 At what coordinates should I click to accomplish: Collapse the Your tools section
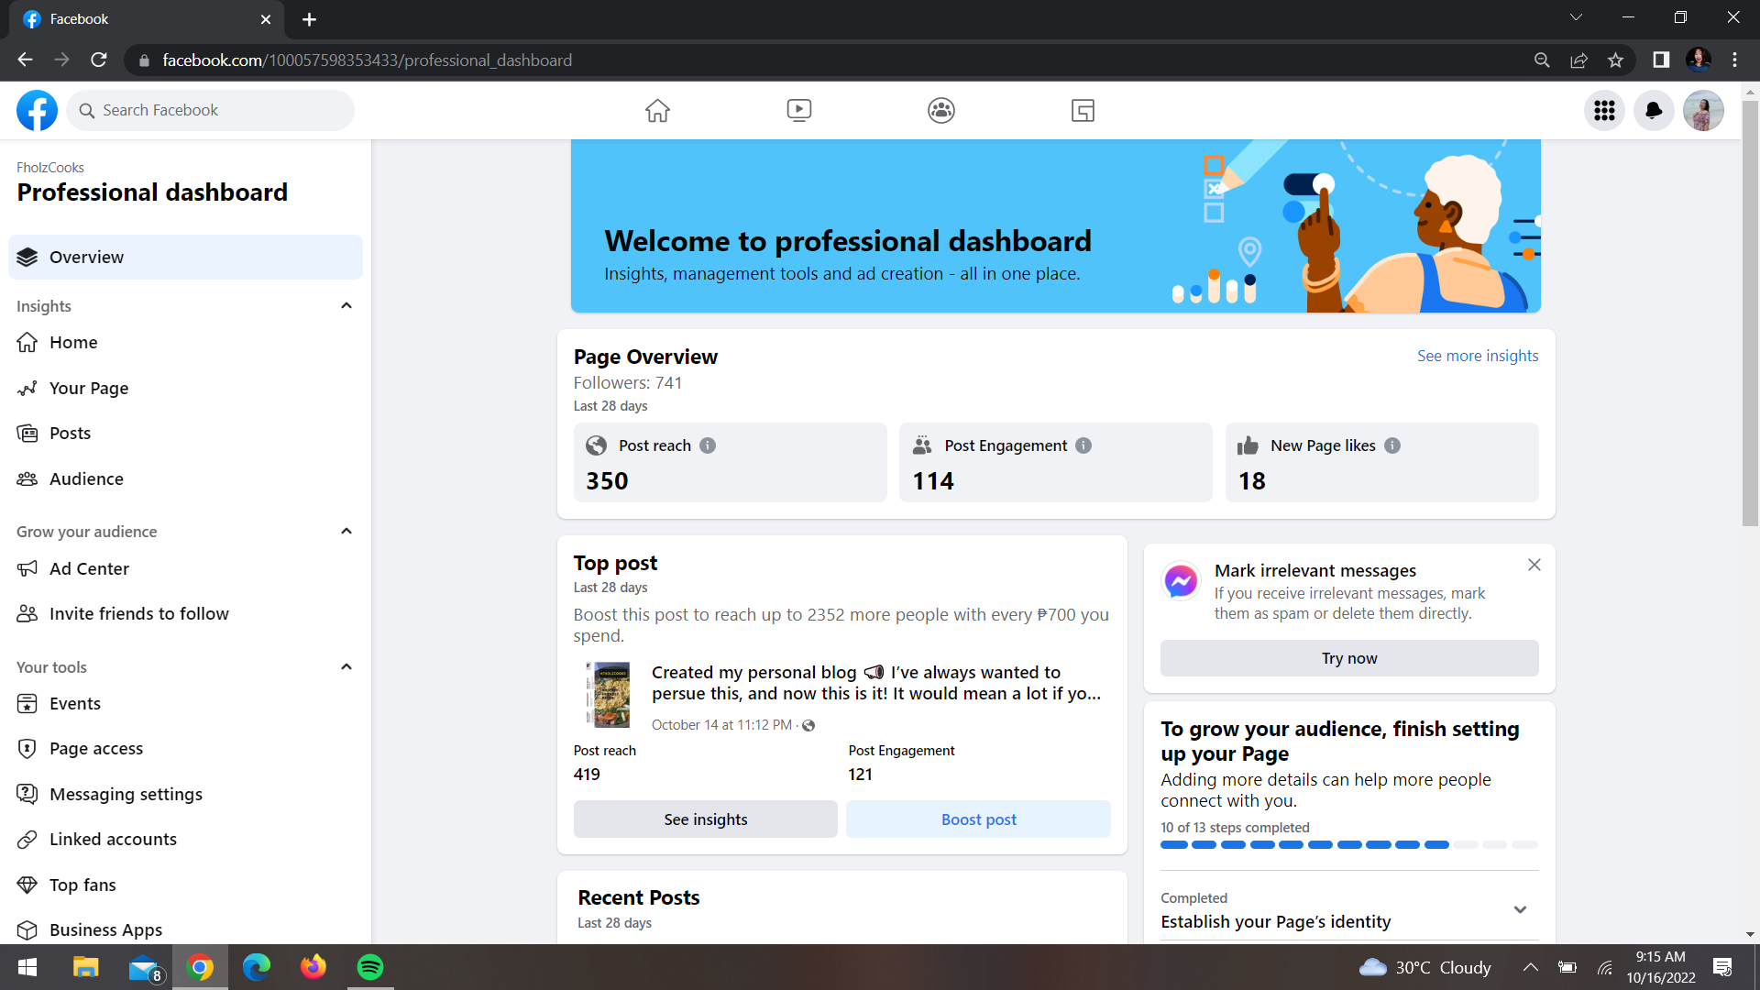pos(346,667)
